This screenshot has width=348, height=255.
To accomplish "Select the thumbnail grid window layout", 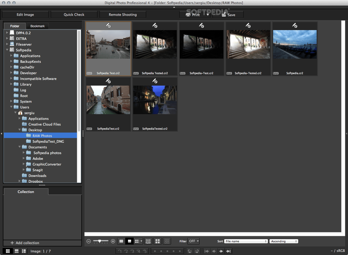I will point(8,251).
